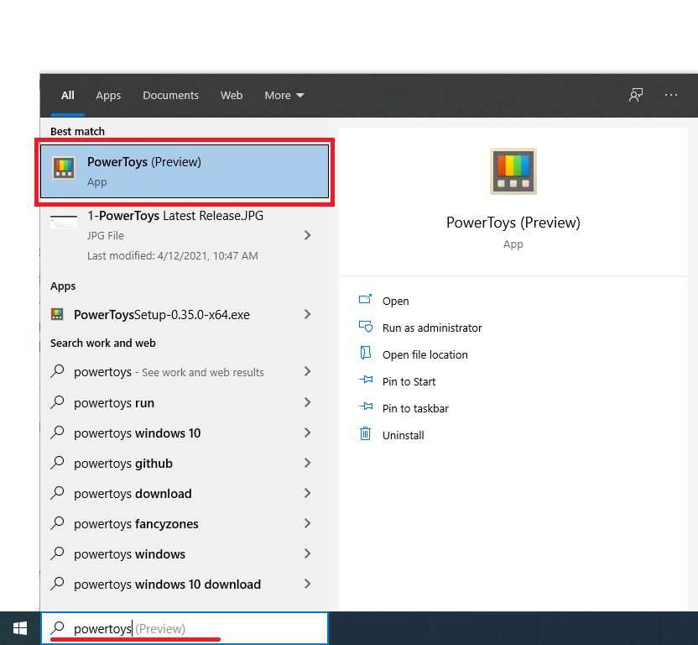
Task: Select the 'powertoys run' suggestion
Action: (x=185, y=403)
